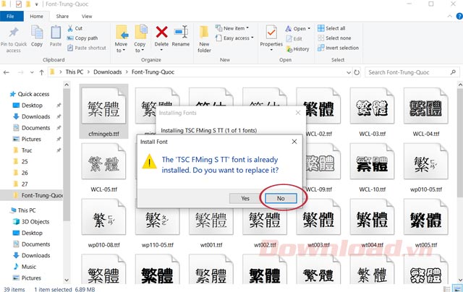The width and height of the screenshot is (463, 292).
Task: Open the recent locations dropdown arrow
Action: tap(32, 72)
